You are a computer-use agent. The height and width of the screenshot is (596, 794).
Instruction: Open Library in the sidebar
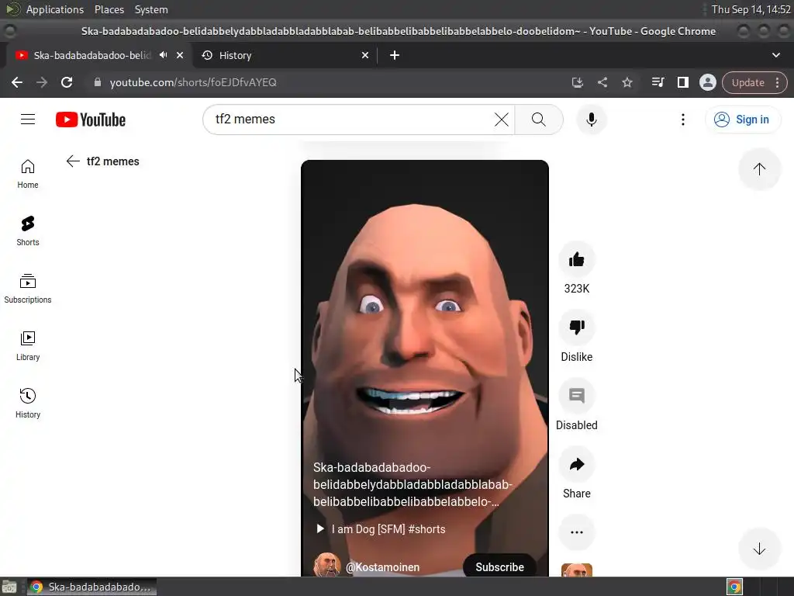(x=28, y=345)
